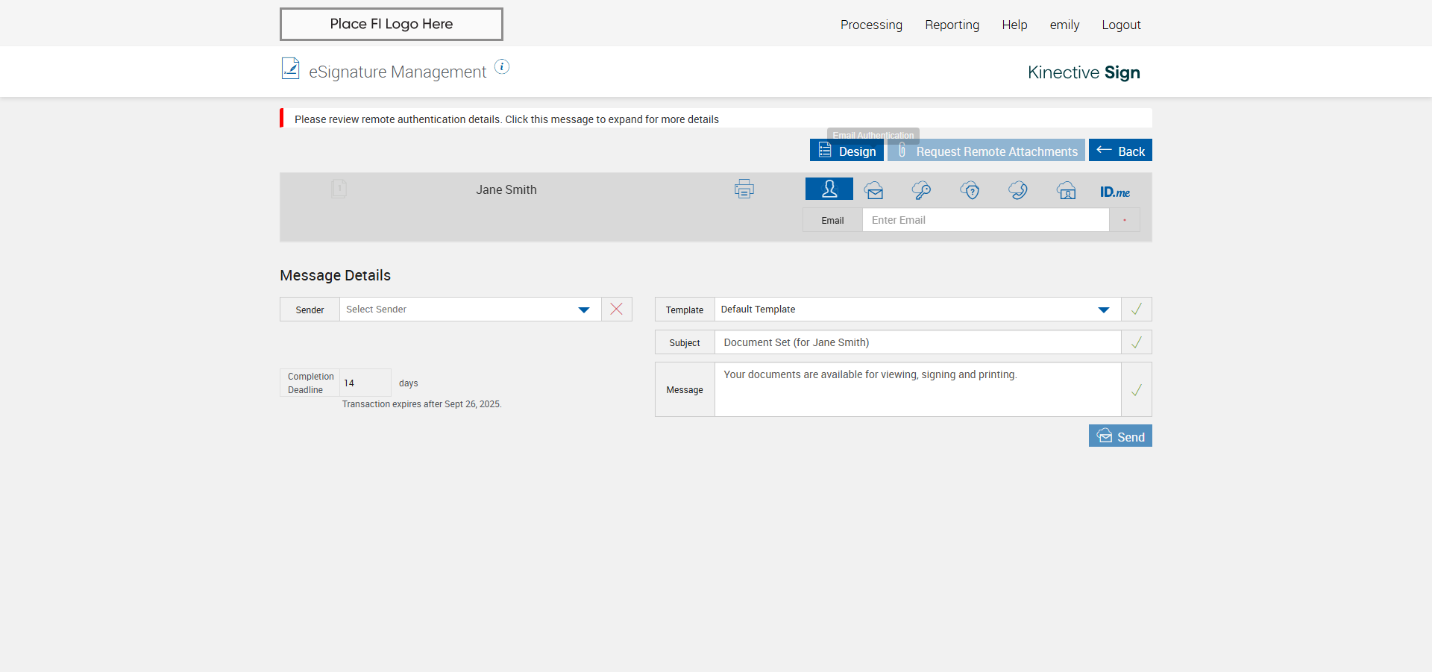The width and height of the screenshot is (1432, 672).
Task: Expand the remote authentication review message
Action: point(716,119)
